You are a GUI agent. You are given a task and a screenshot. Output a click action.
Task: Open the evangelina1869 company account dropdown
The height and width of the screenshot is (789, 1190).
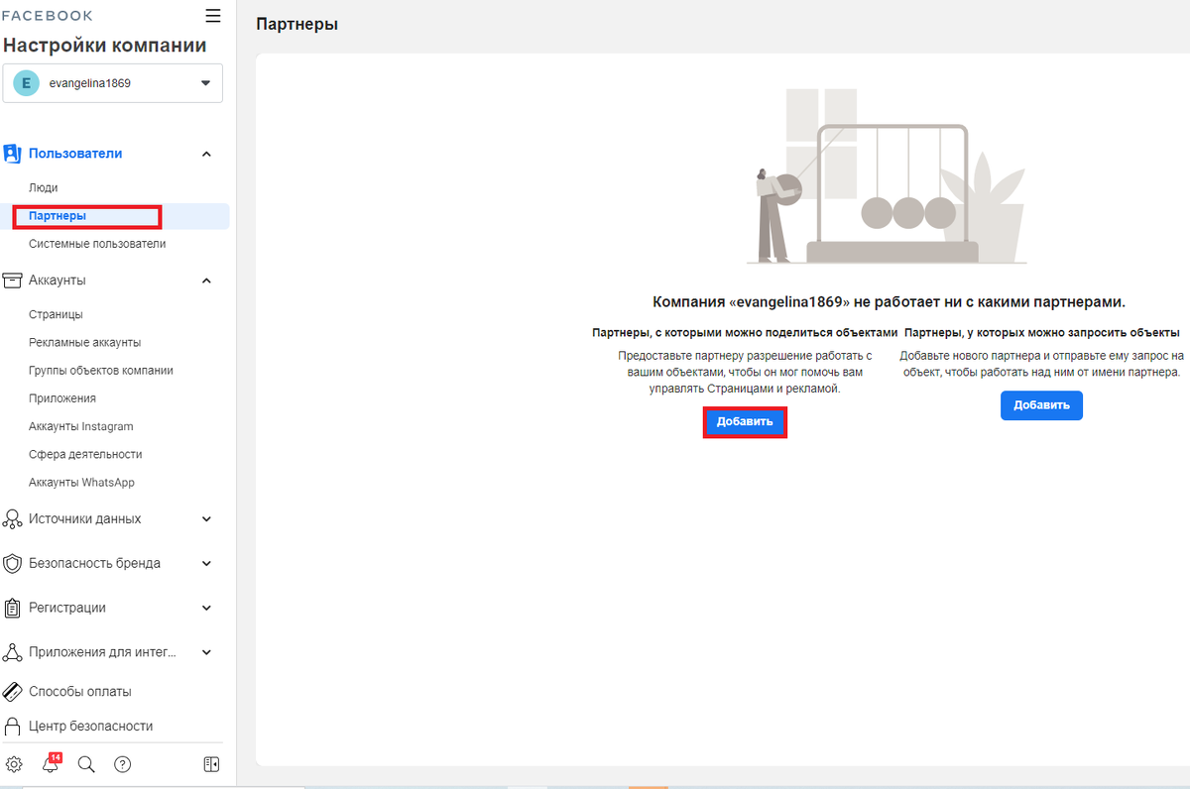113,83
